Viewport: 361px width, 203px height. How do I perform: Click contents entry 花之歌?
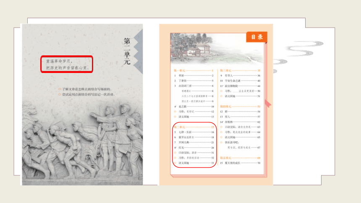[x=194, y=107]
